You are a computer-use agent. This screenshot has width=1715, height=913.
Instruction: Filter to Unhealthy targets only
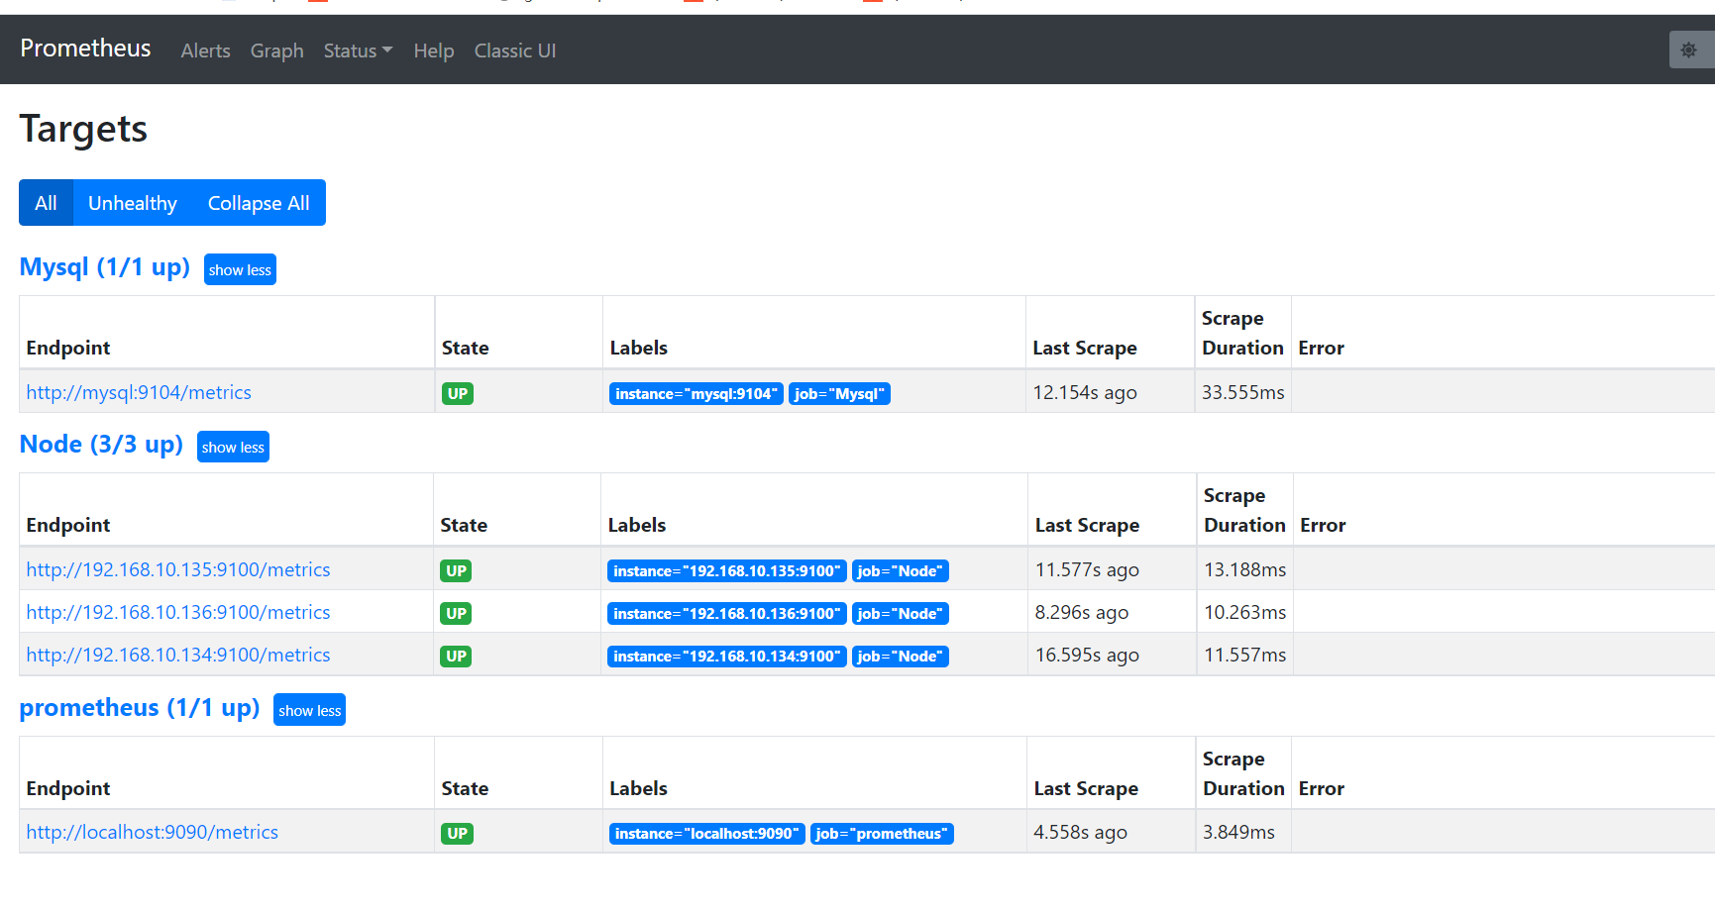[133, 203]
